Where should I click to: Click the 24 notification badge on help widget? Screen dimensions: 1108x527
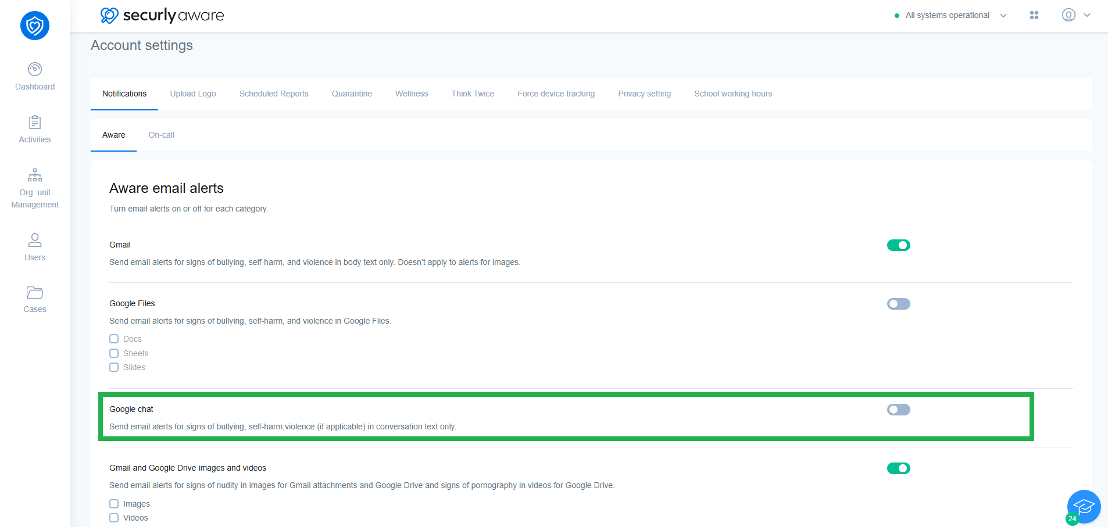click(1072, 519)
